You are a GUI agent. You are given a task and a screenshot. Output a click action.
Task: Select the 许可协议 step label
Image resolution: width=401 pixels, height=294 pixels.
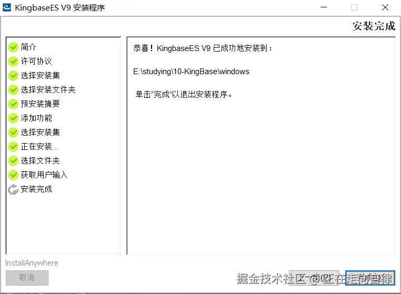coord(36,62)
